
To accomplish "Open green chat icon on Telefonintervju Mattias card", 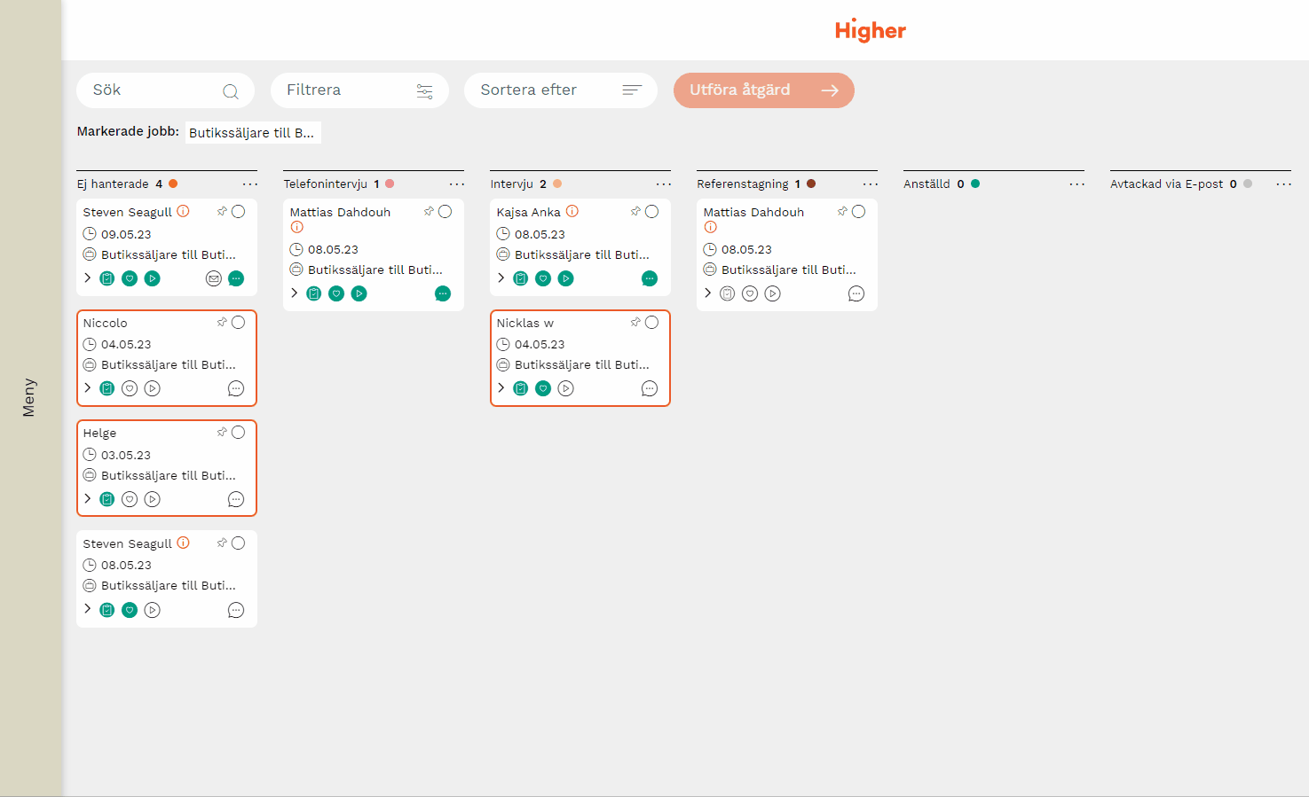I will [x=443, y=293].
